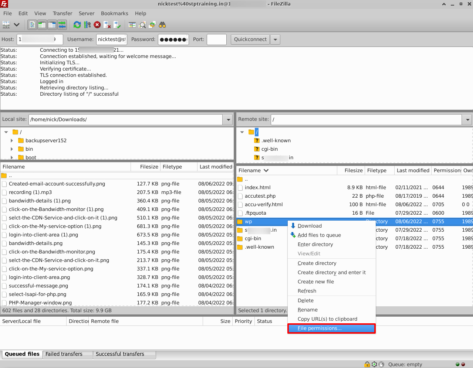473x368 pixels.
Task: Open Quickconnect history dropdown arrow
Action: pos(275,40)
